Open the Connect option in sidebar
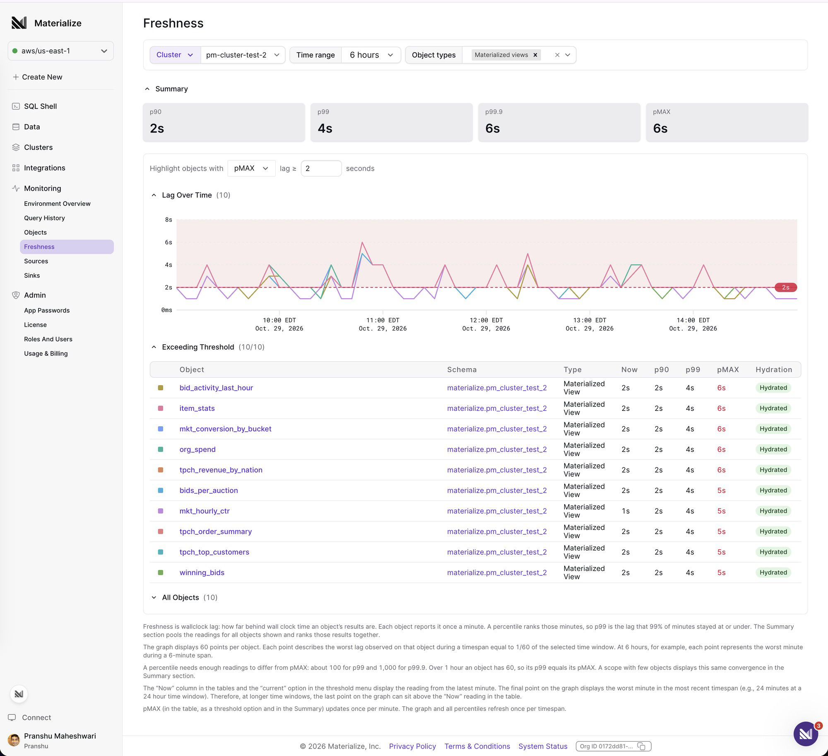This screenshot has width=828, height=756. 36,717
